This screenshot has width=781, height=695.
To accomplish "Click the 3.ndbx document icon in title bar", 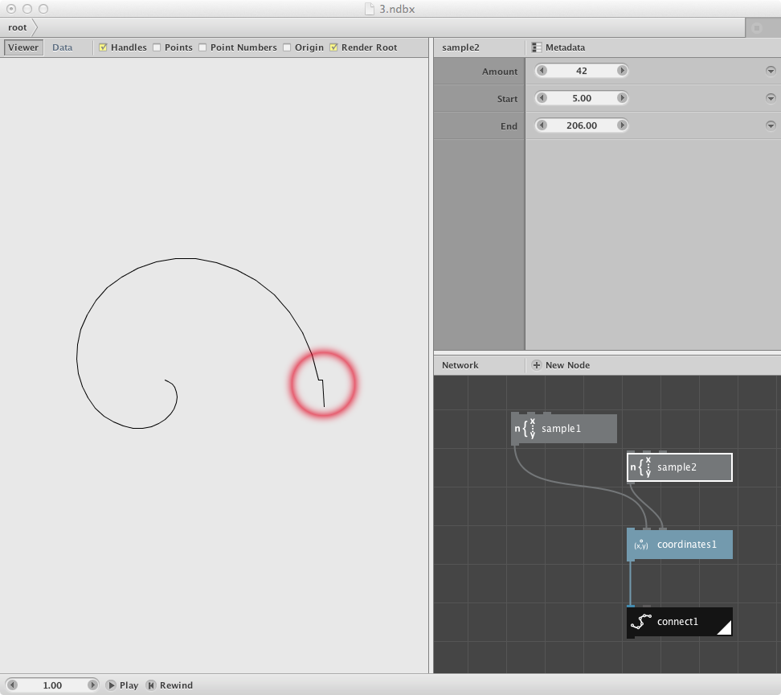I will (x=369, y=9).
